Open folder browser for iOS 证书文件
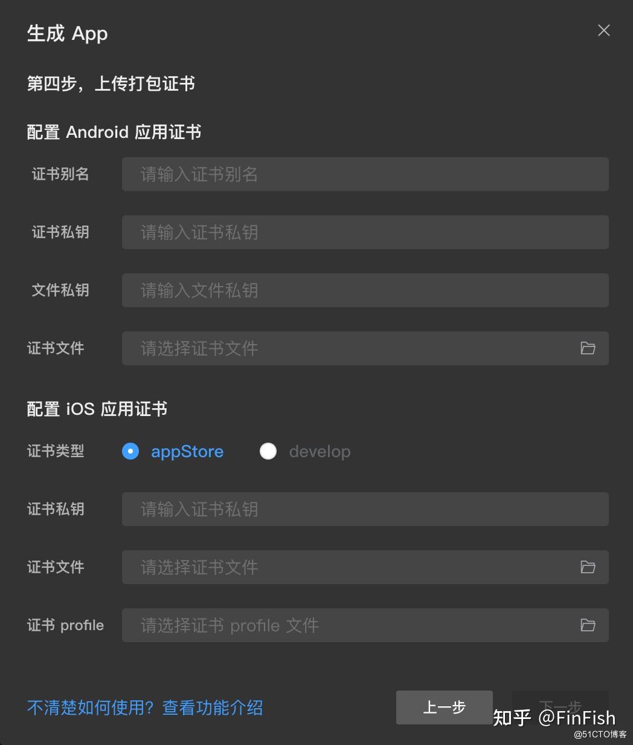 click(588, 567)
